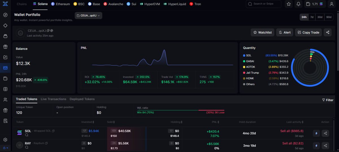Open the Filter options
The height and width of the screenshot is (152, 339).
click(x=328, y=100)
